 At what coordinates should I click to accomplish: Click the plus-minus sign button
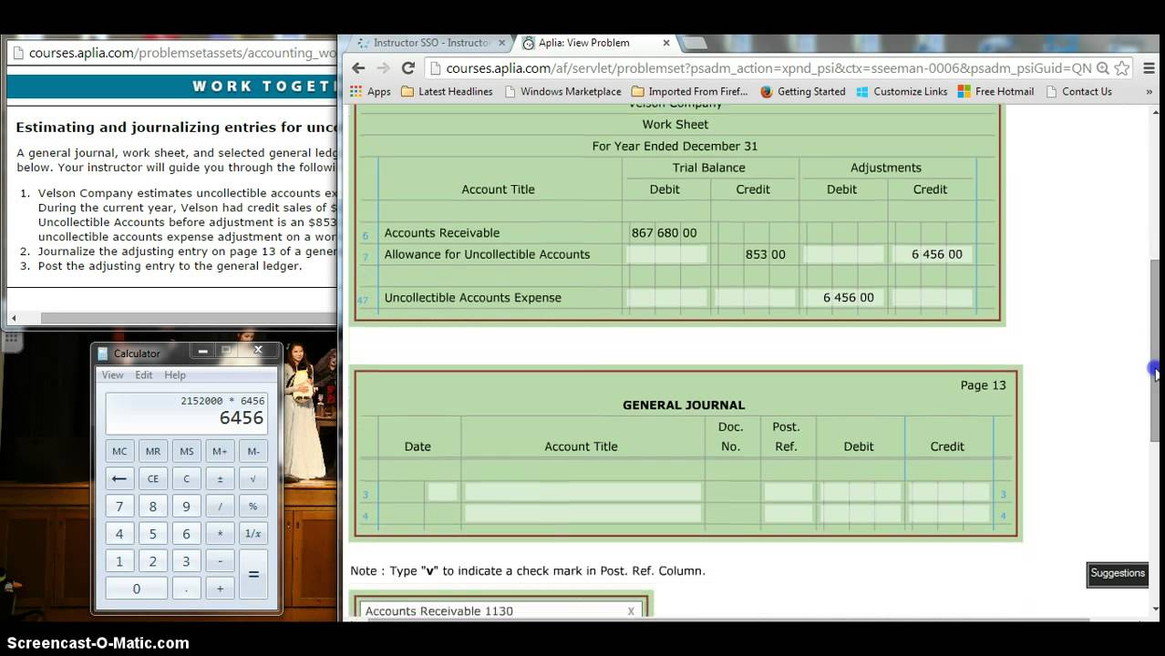point(220,478)
